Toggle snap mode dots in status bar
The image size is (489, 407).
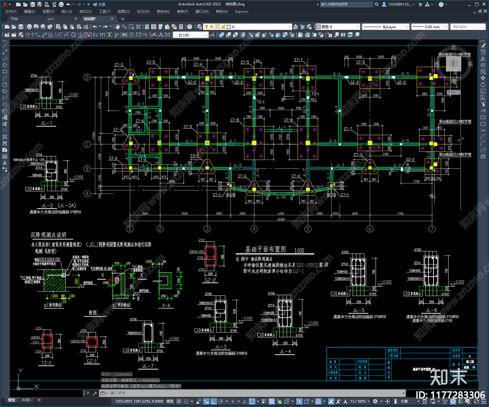pyautogui.click(x=186, y=401)
